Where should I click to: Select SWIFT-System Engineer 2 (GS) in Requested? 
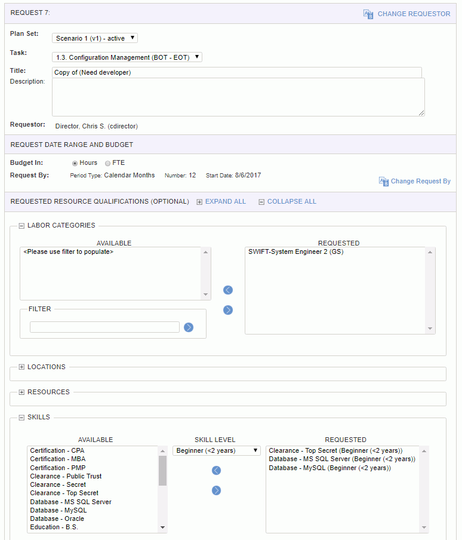coord(295,251)
